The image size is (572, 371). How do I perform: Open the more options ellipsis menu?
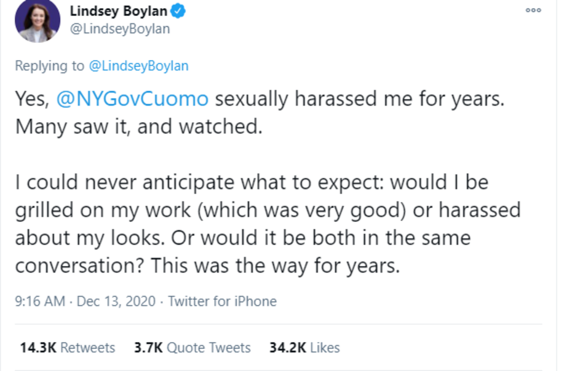(533, 10)
